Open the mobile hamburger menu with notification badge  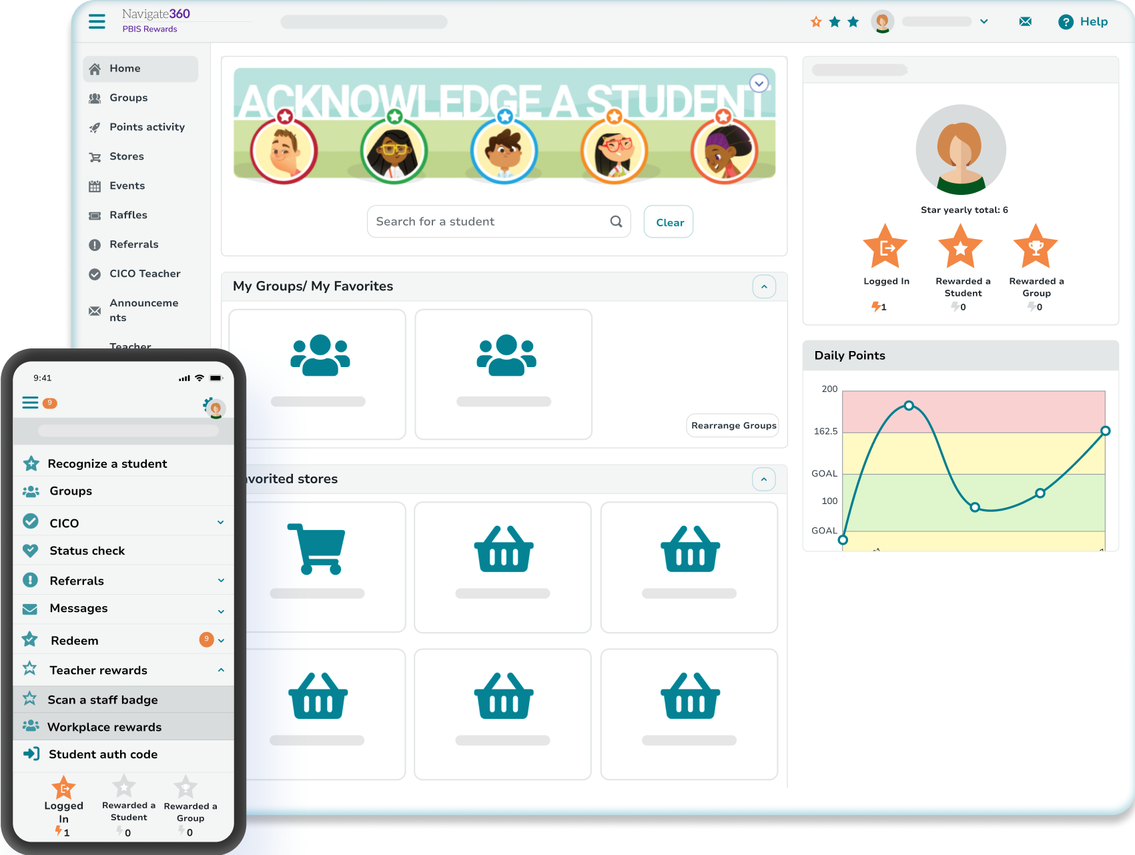pyautogui.click(x=31, y=402)
